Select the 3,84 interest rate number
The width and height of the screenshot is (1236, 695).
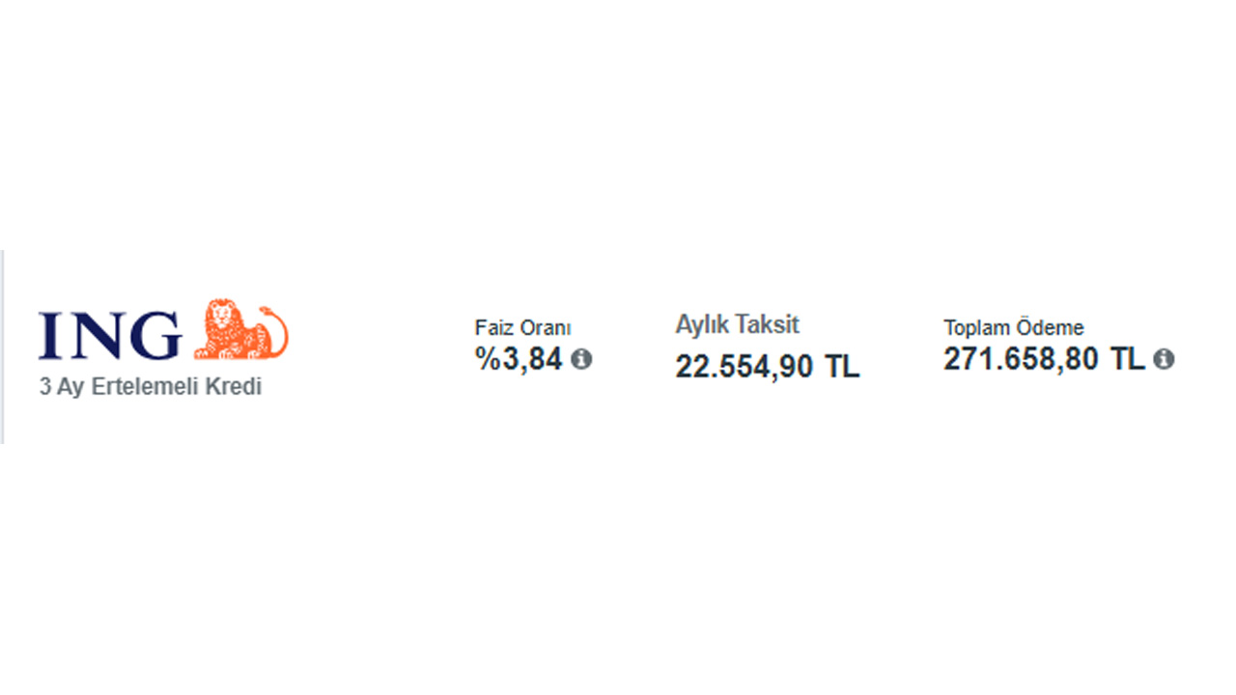530,359
